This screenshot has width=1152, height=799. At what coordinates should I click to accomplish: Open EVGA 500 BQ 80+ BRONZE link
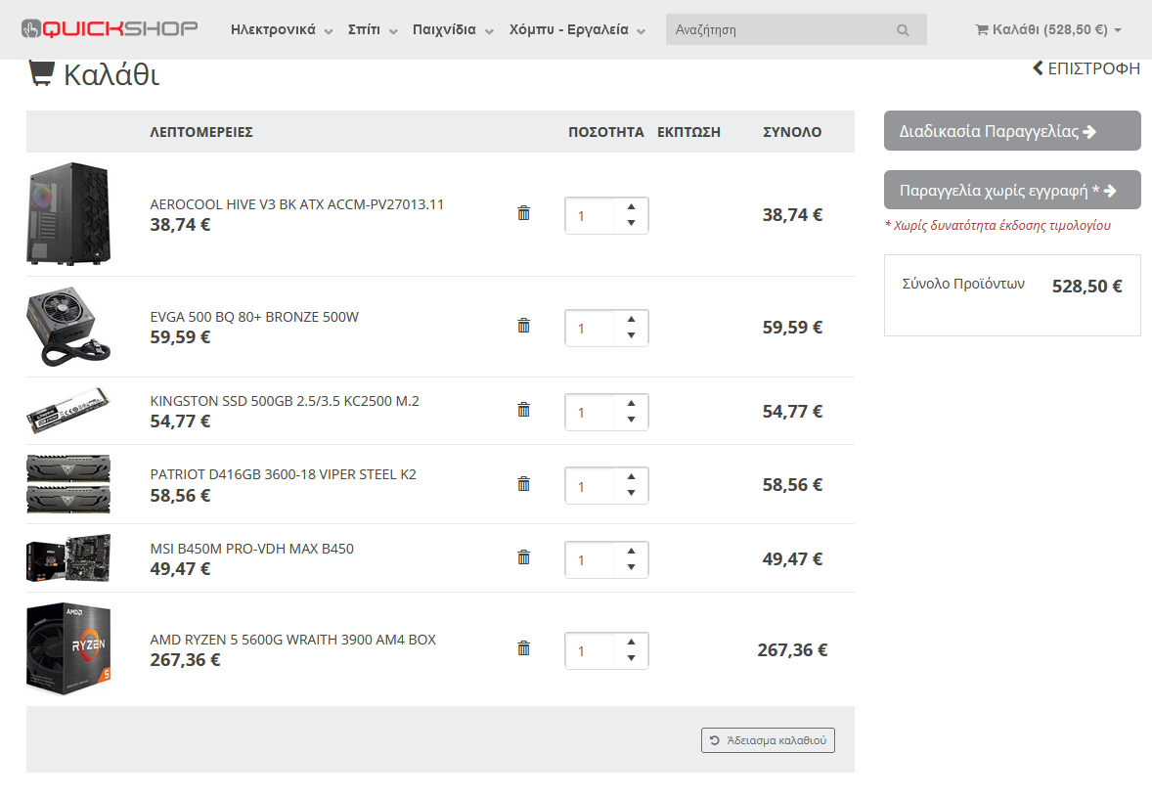click(x=254, y=317)
